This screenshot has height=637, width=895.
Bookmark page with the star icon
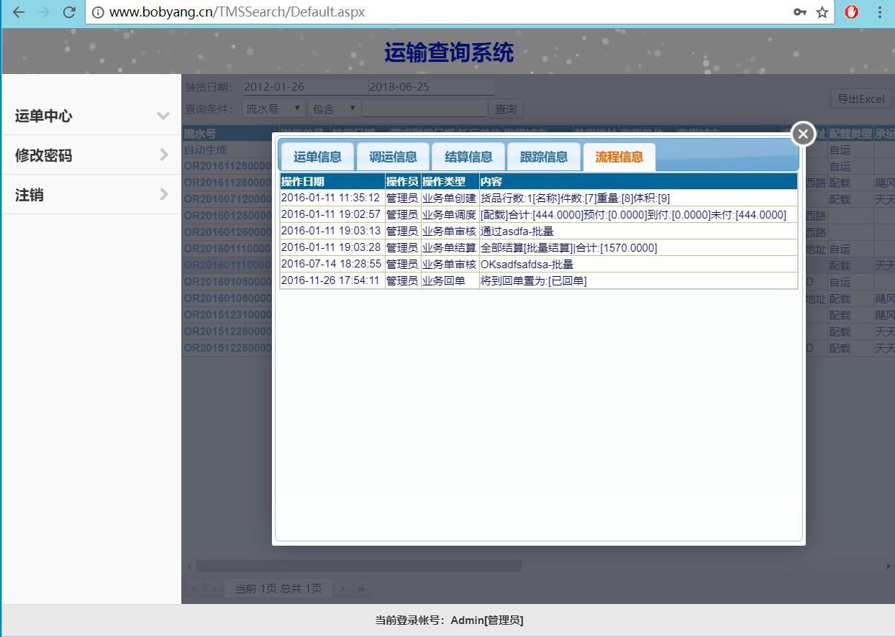tap(822, 12)
